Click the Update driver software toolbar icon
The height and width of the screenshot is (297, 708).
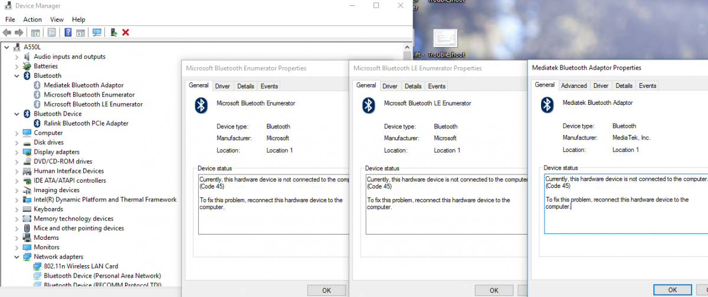click(113, 32)
